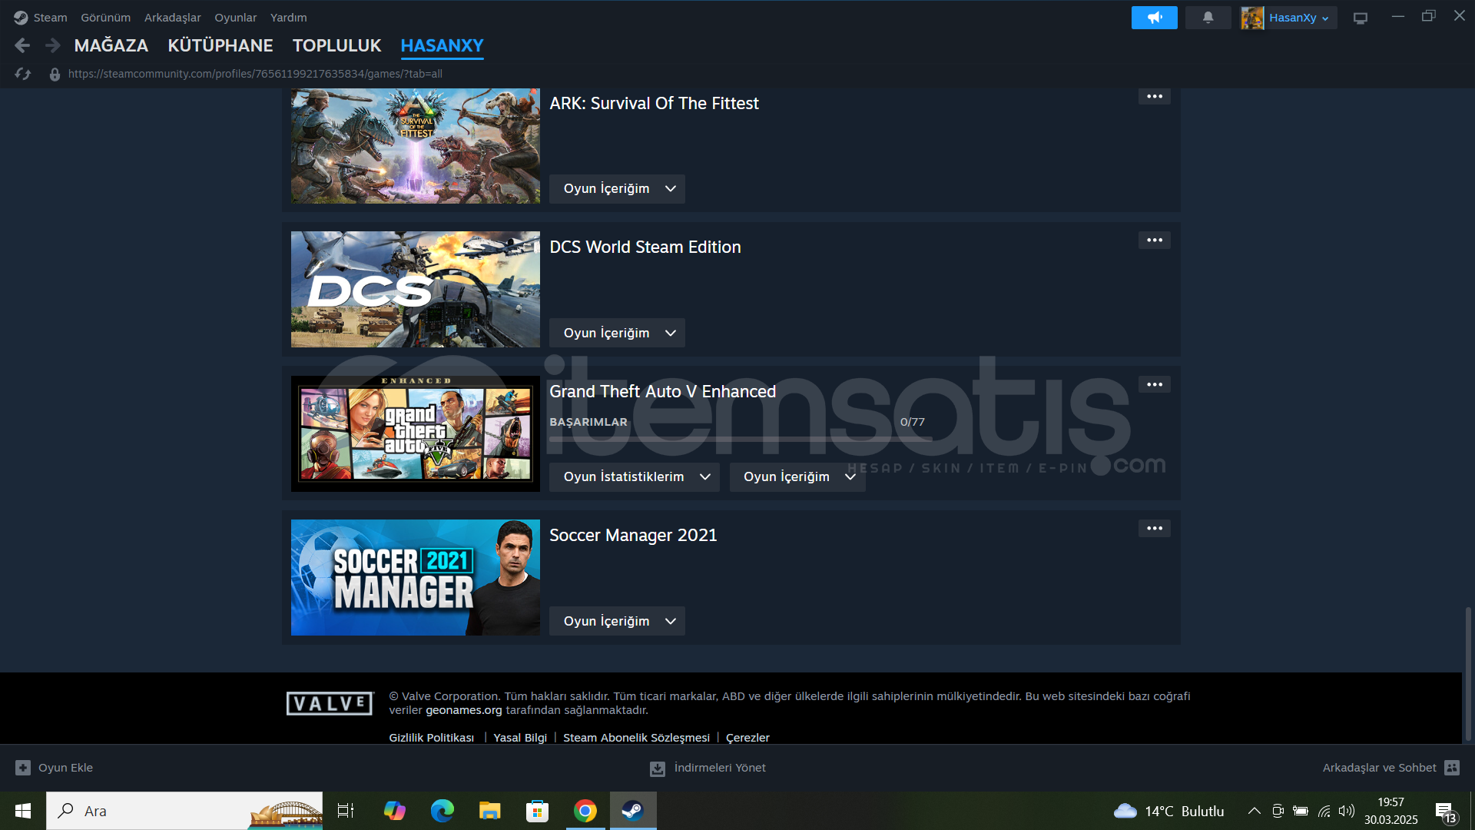Image resolution: width=1475 pixels, height=830 pixels.
Task: Click the page vertical scrollbar thumb
Action: click(x=1468, y=674)
